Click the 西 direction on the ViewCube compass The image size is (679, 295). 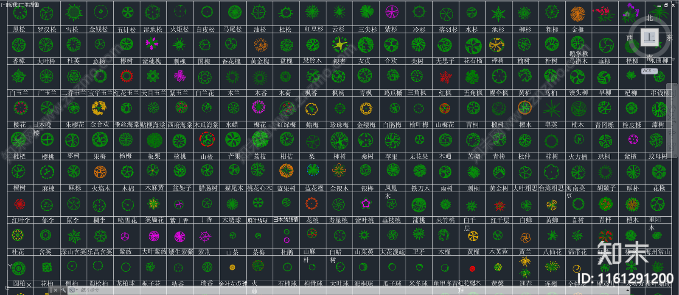click(x=630, y=38)
